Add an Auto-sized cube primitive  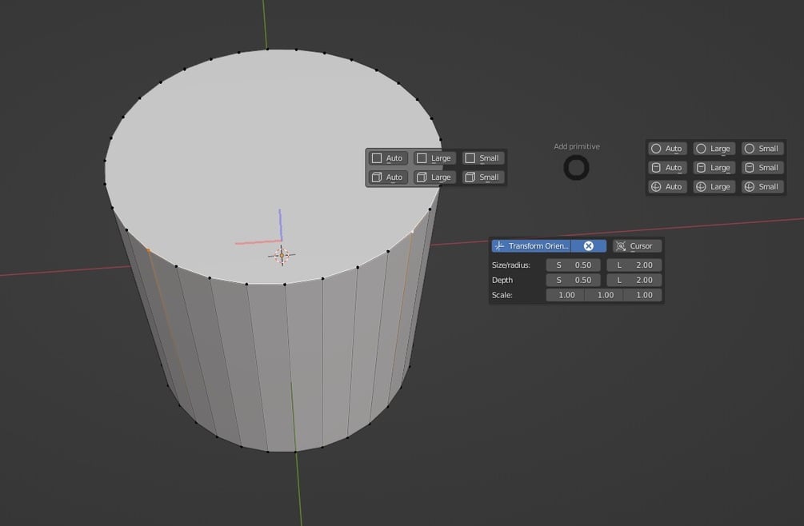coord(388,177)
